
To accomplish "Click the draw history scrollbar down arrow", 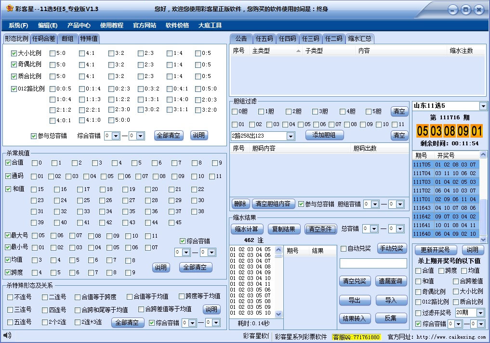I will [x=483, y=239].
